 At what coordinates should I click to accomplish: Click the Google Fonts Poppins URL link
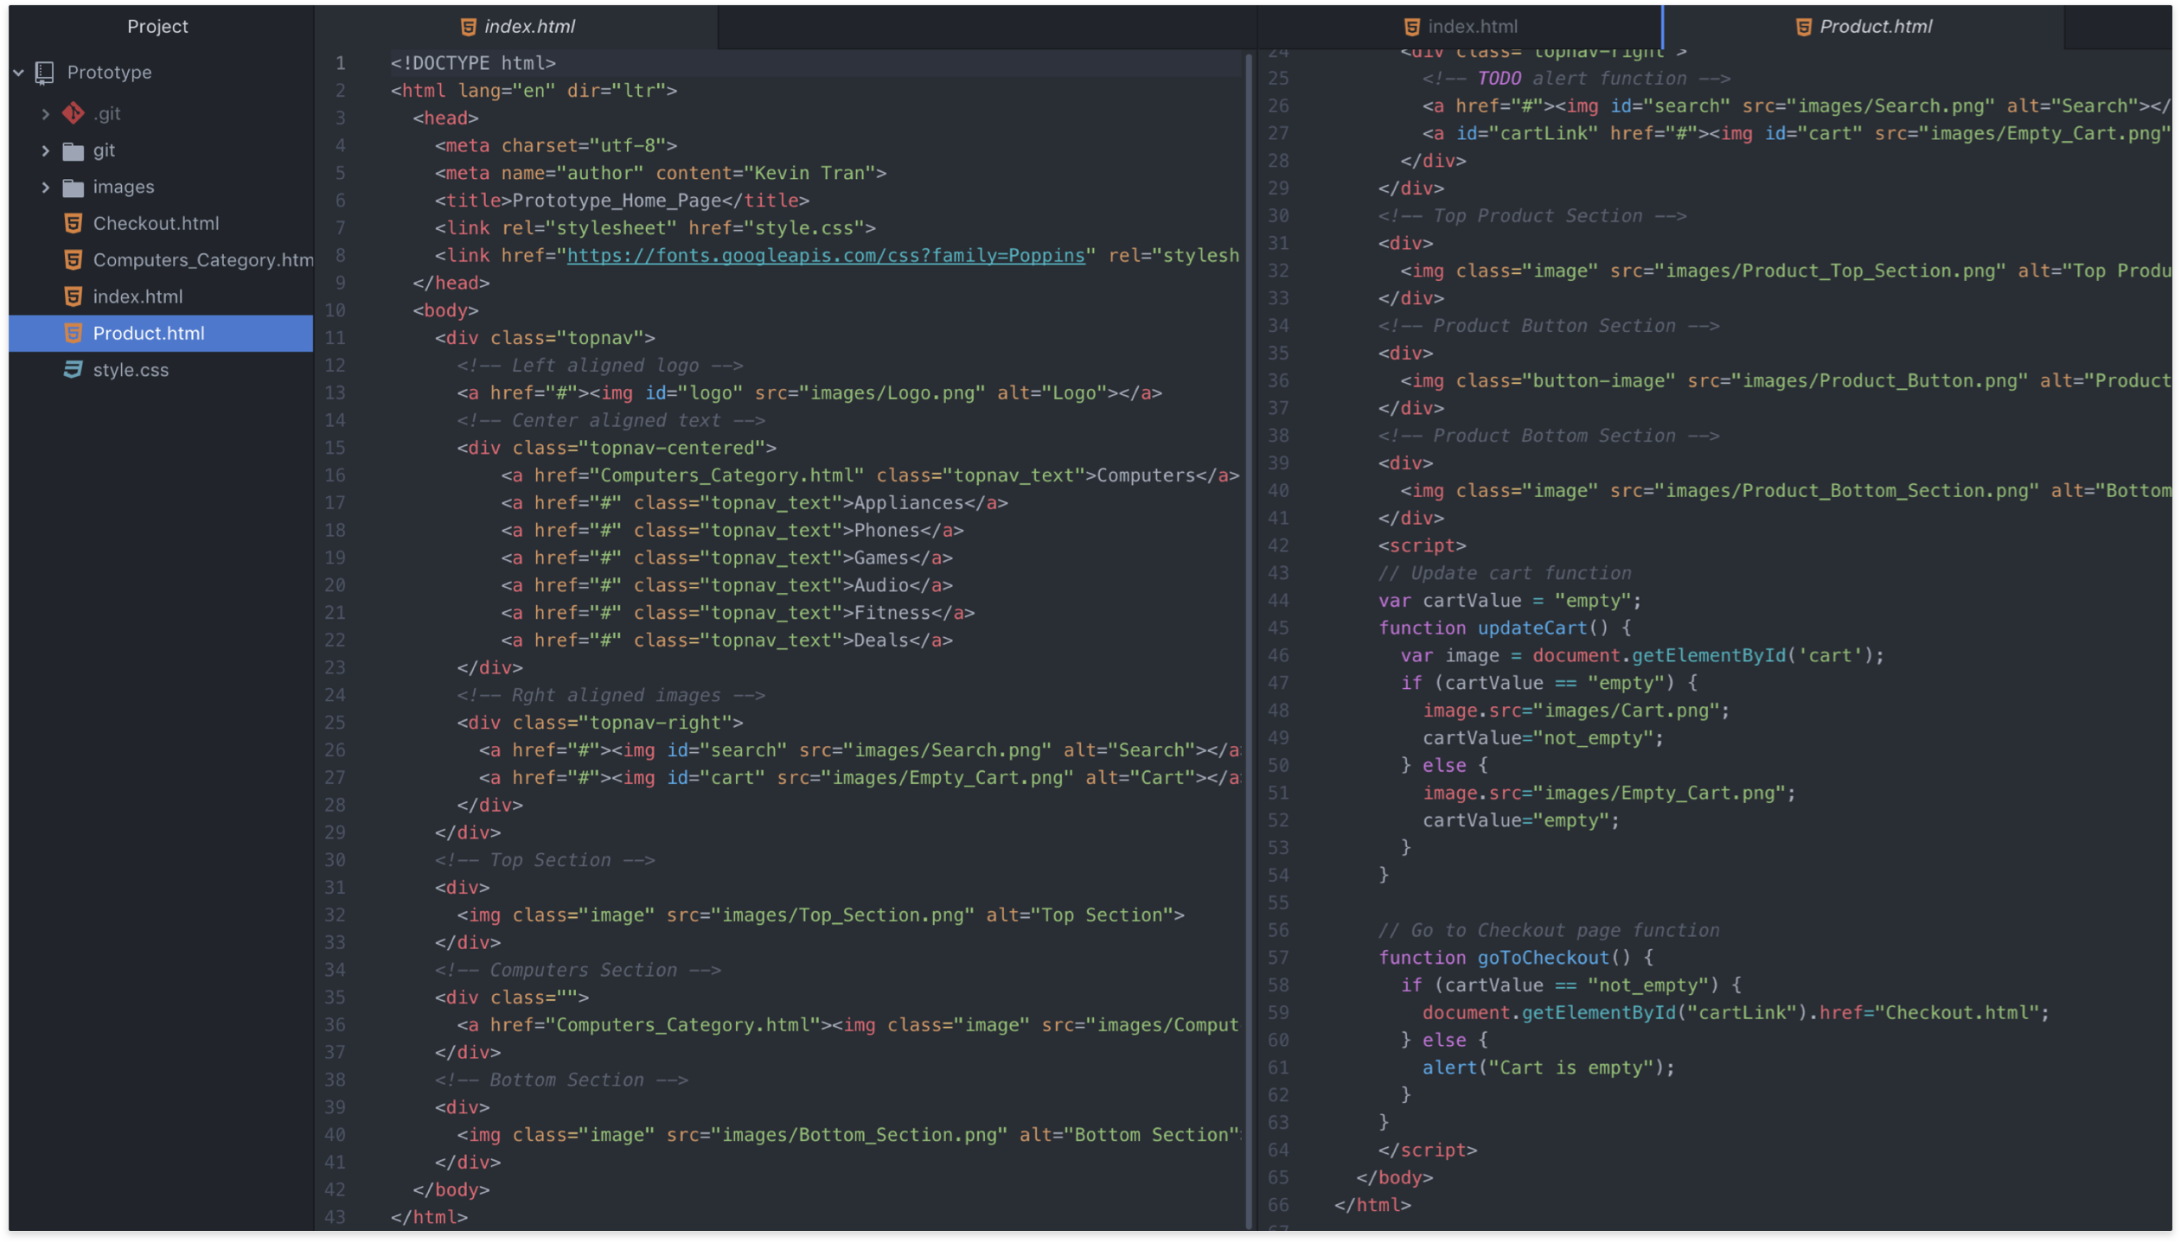825,256
